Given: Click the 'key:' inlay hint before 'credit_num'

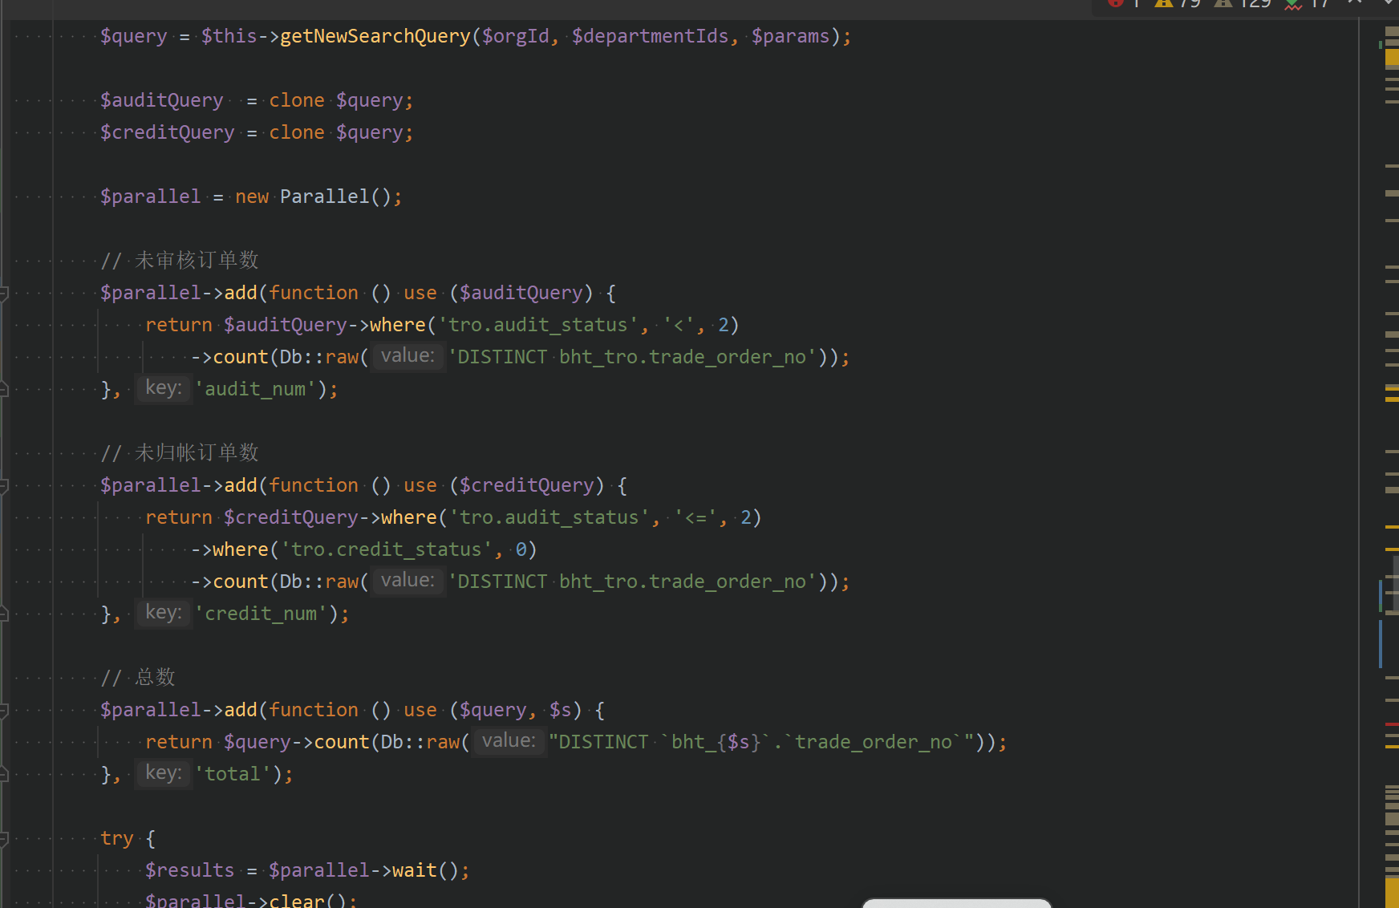Looking at the screenshot, I should click(x=163, y=612).
